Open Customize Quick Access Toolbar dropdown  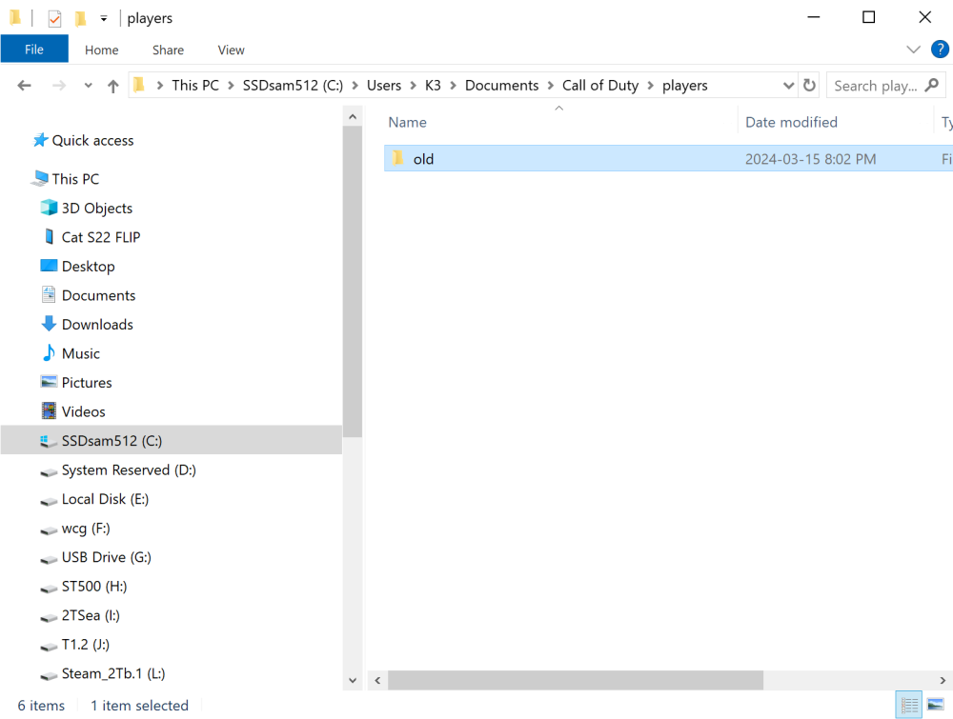(104, 18)
